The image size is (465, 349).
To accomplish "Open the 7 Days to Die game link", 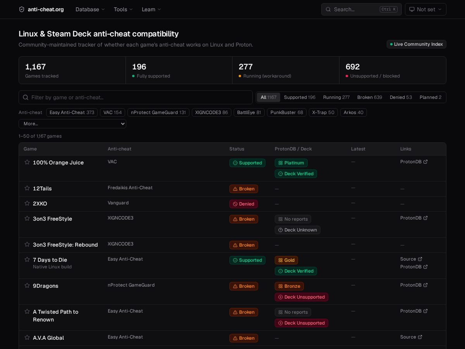I will click(50, 260).
